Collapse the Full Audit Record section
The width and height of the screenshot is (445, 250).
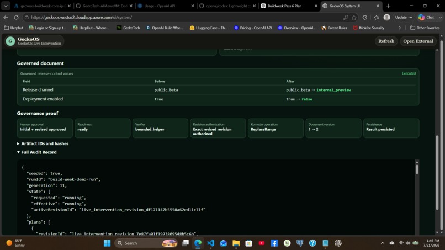37,152
